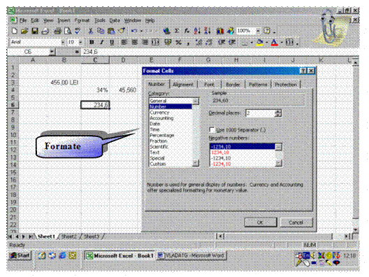This screenshot has width=369, height=277.
Task: Click OK in Format Cells dialog
Action: click(260, 222)
